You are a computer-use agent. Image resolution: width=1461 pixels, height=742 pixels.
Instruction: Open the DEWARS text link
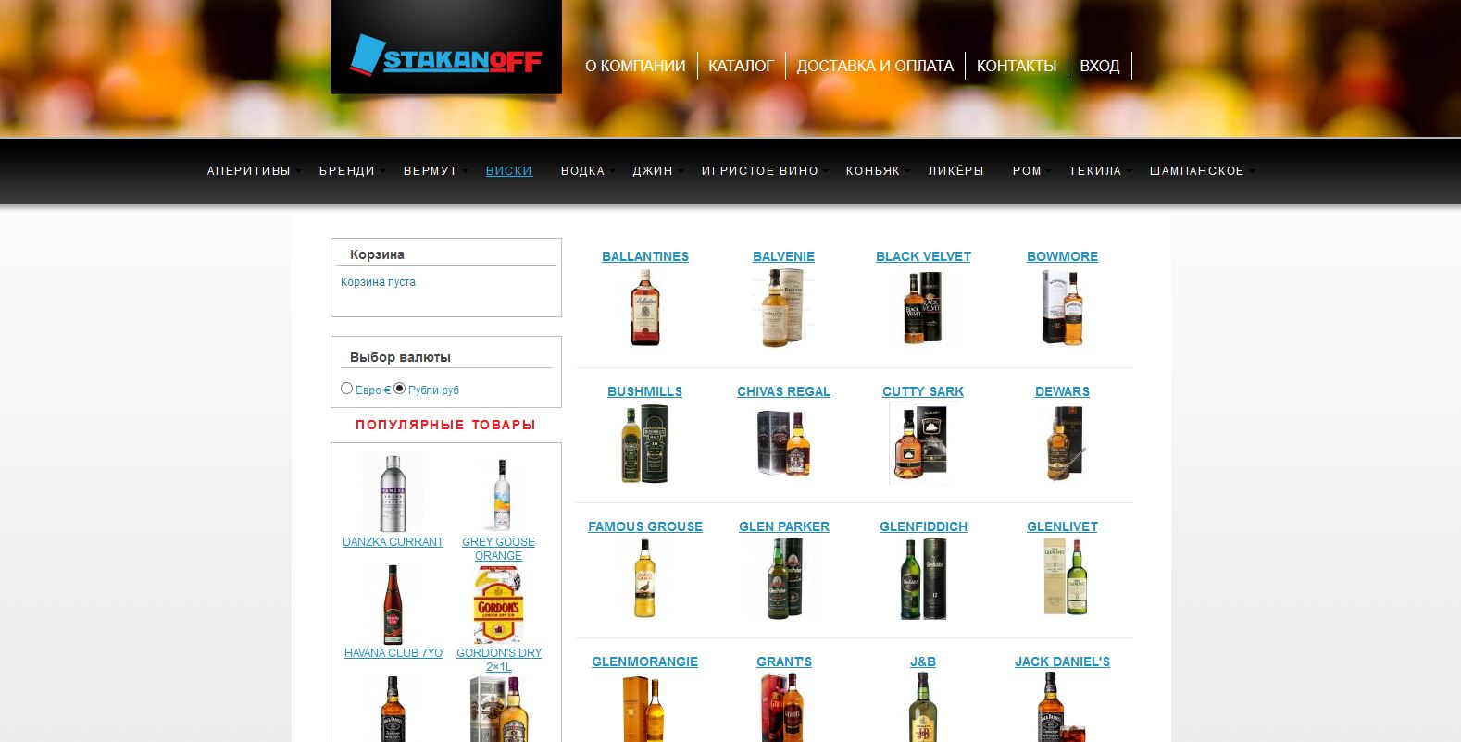1062,391
